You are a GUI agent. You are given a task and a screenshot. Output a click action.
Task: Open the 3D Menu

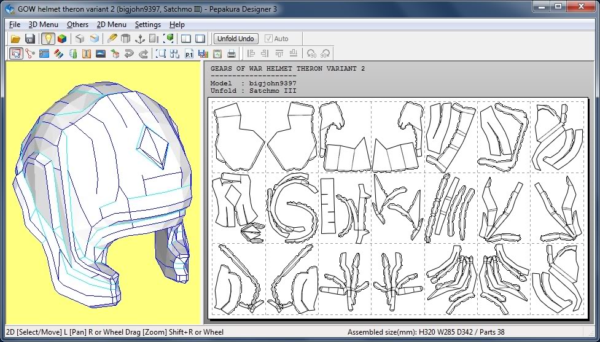tap(43, 25)
